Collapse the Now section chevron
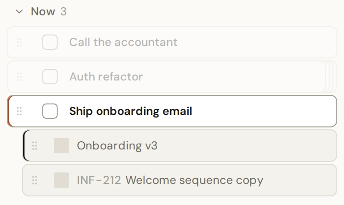The width and height of the screenshot is (344, 205). coord(19,11)
